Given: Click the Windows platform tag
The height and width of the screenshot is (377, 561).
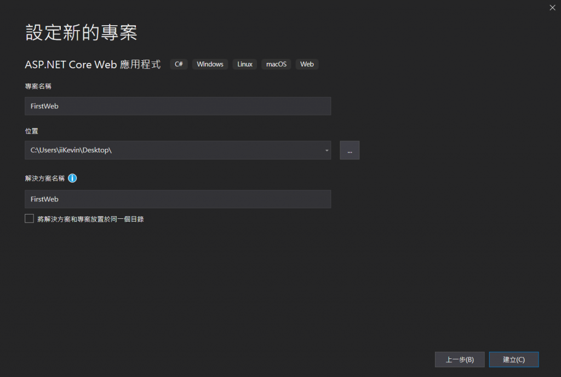Looking at the screenshot, I should (210, 64).
